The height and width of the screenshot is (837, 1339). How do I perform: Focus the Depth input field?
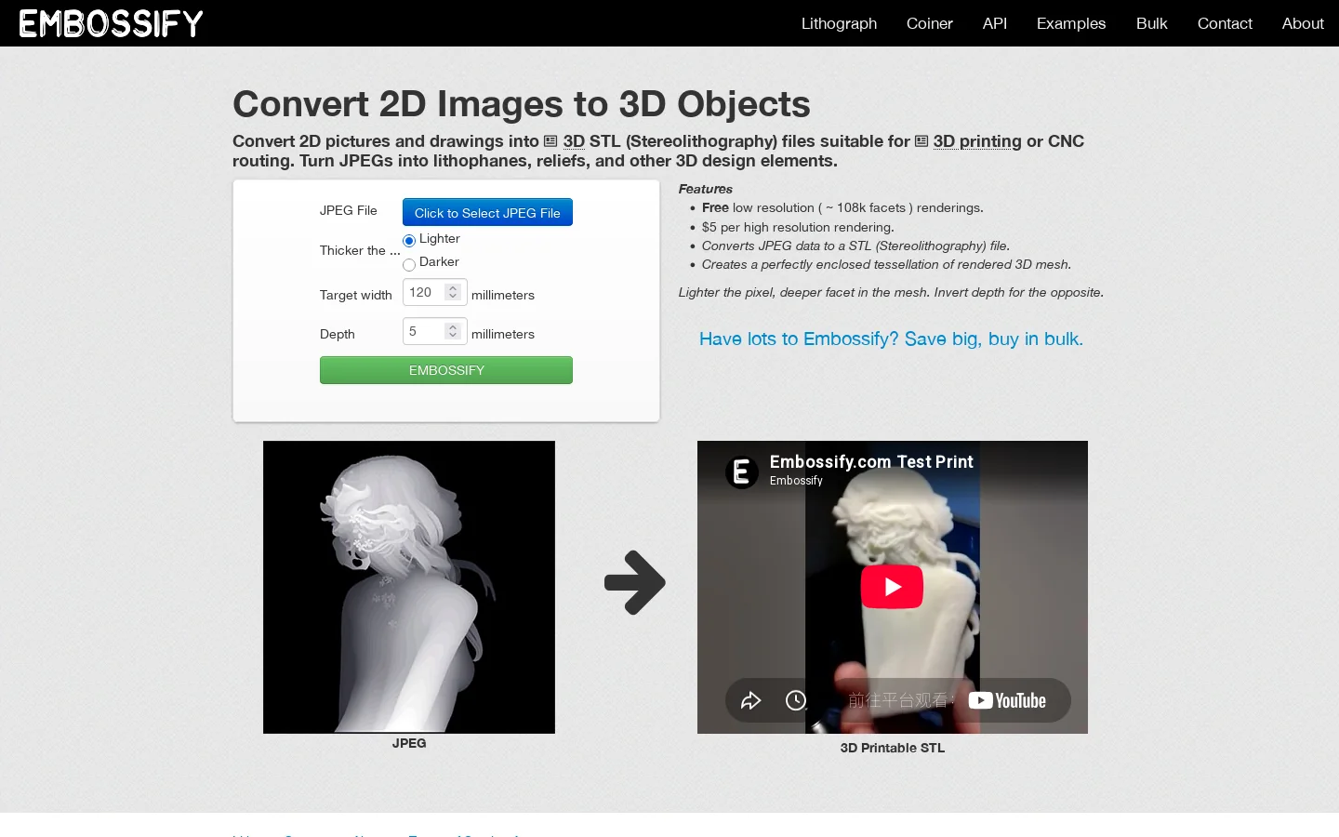click(434, 331)
